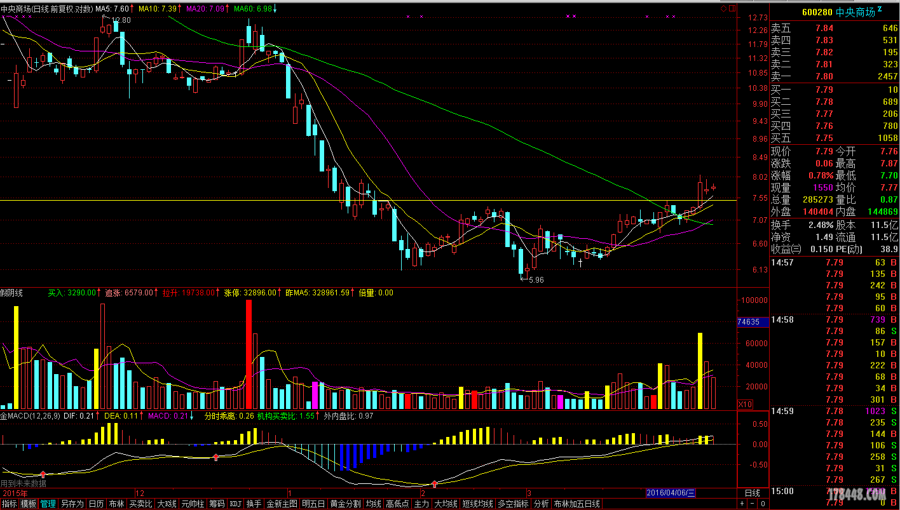Click the 用到未来数据 notice text
900x510 pixels.
[24, 483]
